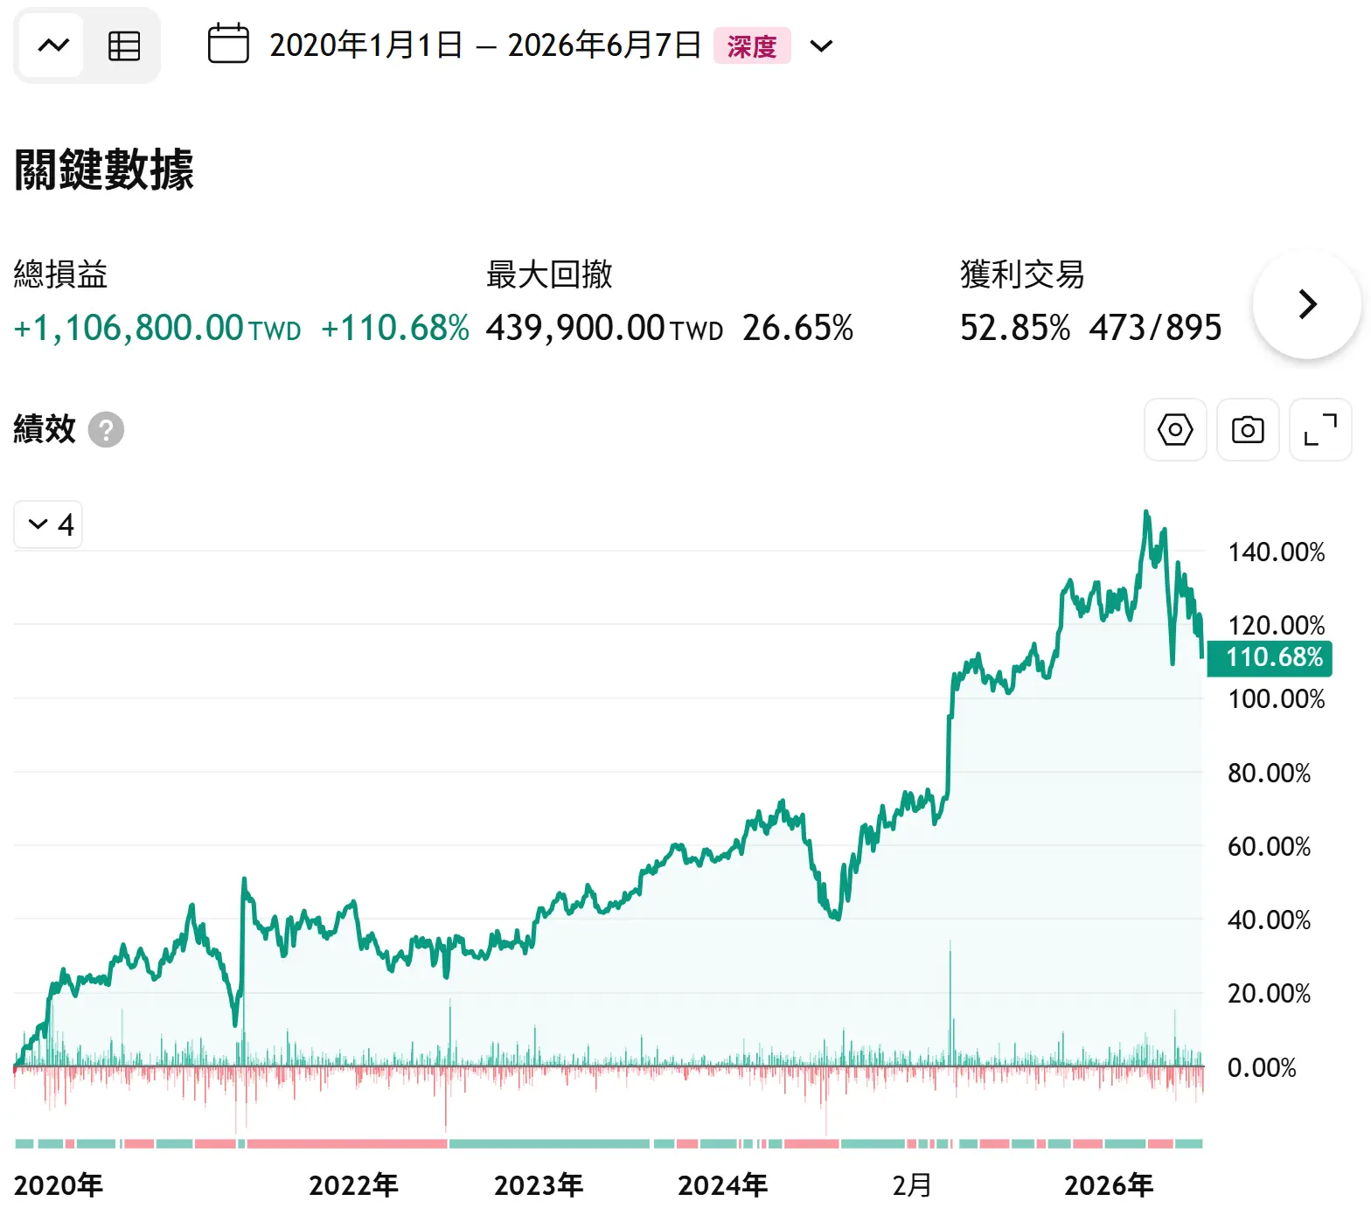Click the 140.00% price axis label

[x=1277, y=552]
